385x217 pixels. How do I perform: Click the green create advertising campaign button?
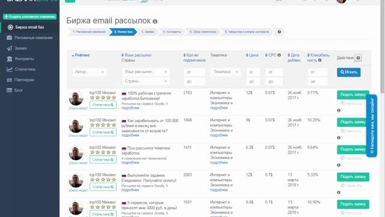29,16
